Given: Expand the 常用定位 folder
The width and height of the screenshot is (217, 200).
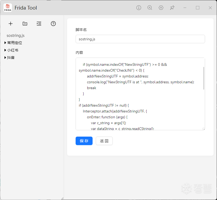Looking at the screenshot, I should point(13,43).
